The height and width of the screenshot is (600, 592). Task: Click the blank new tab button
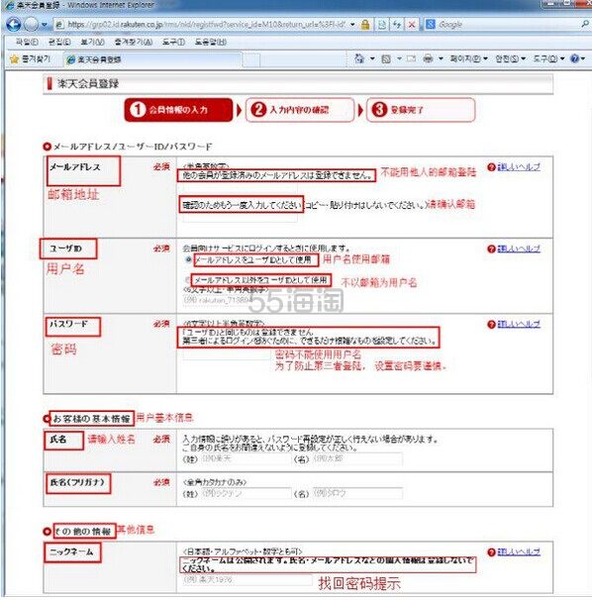click(251, 59)
